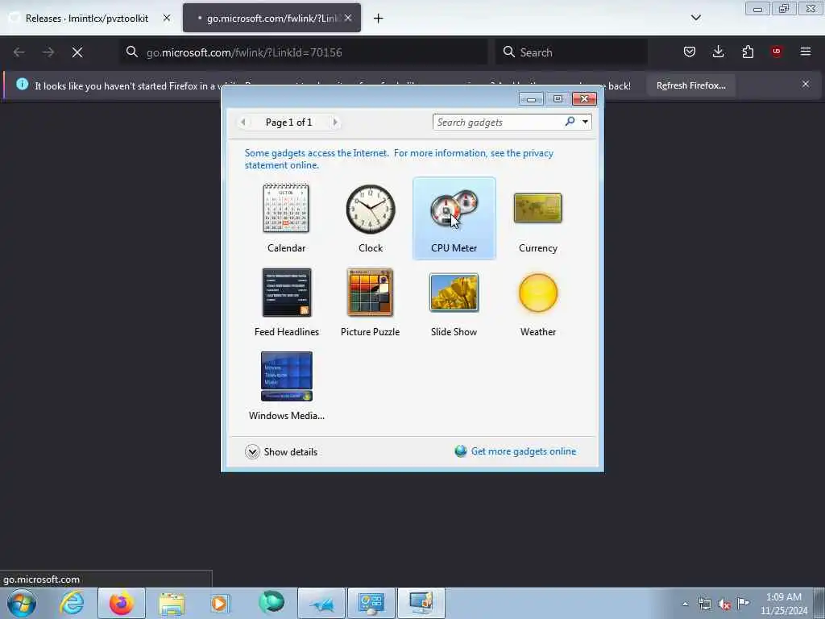
Task: Open the list all tabs chevron
Action: click(x=695, y=18)
